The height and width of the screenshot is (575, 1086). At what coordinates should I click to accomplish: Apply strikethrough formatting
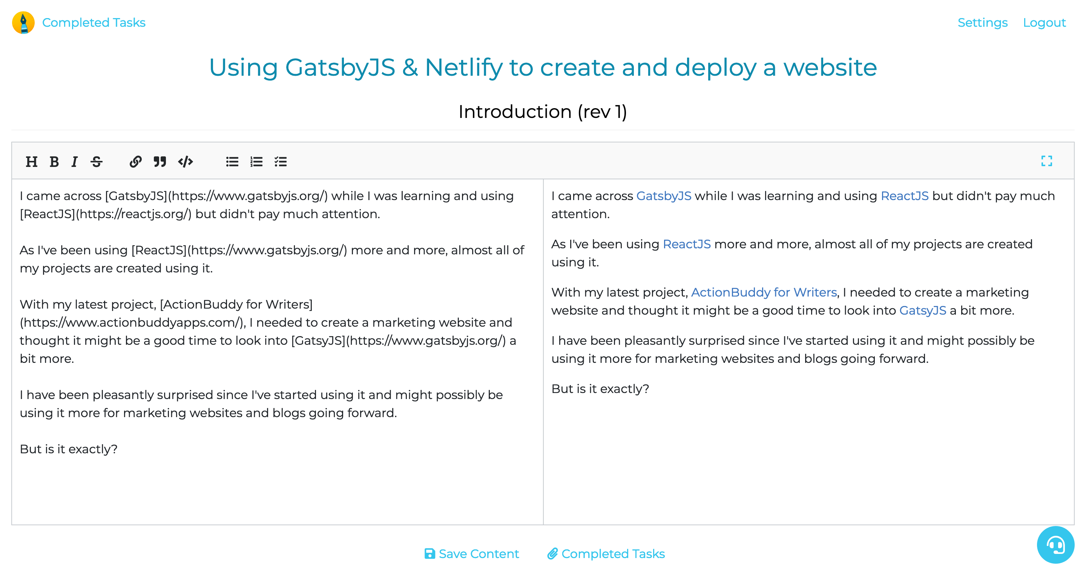[x=97, y=162]
